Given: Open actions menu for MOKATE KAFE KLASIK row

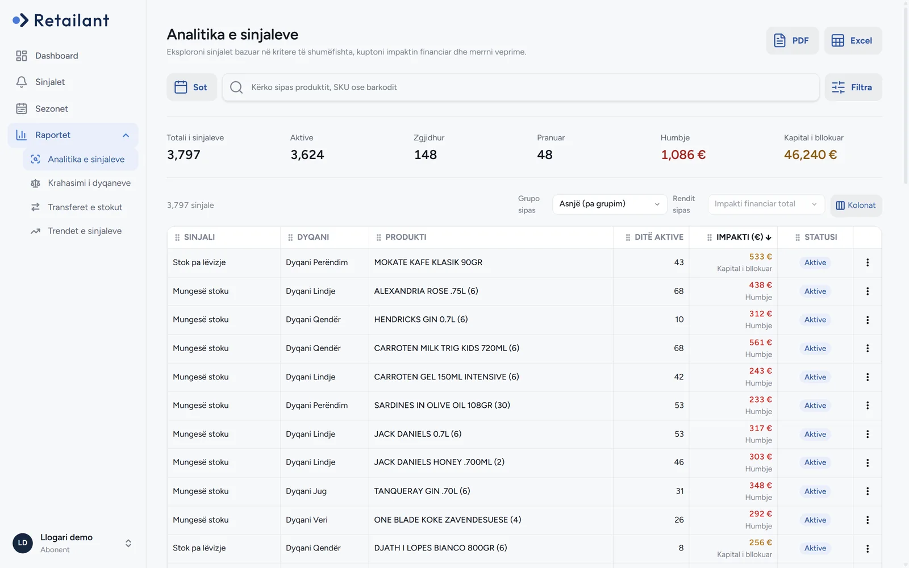Looking at the screenshot, I should 868,262.
